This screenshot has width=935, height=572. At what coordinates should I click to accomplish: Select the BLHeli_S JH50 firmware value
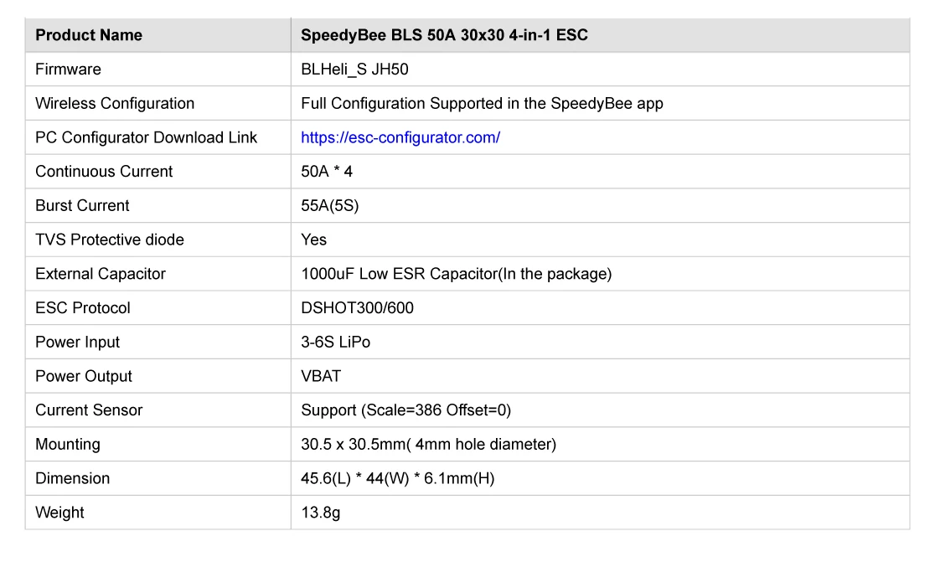click(354, 70)
